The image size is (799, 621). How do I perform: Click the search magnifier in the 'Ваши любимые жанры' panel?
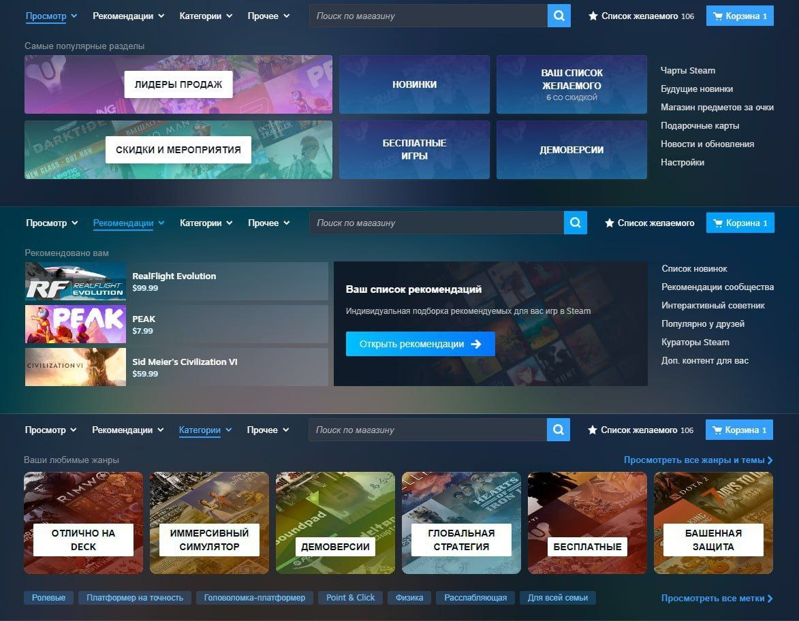point(558,430)
